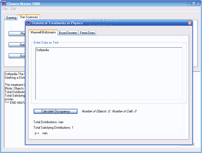Maximize the Chance Master 1000 window

194,4
